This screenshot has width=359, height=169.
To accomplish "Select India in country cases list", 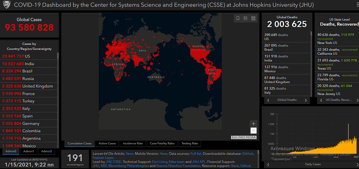I will click(29, 64).
